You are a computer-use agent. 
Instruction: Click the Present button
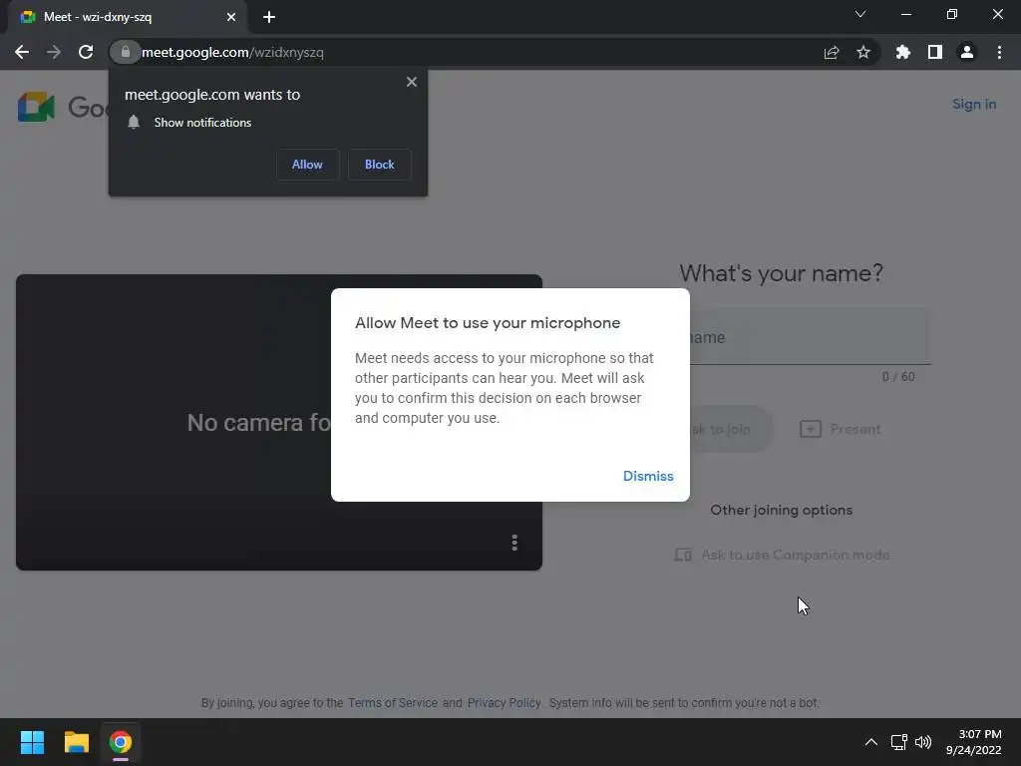tap(840, 429)
